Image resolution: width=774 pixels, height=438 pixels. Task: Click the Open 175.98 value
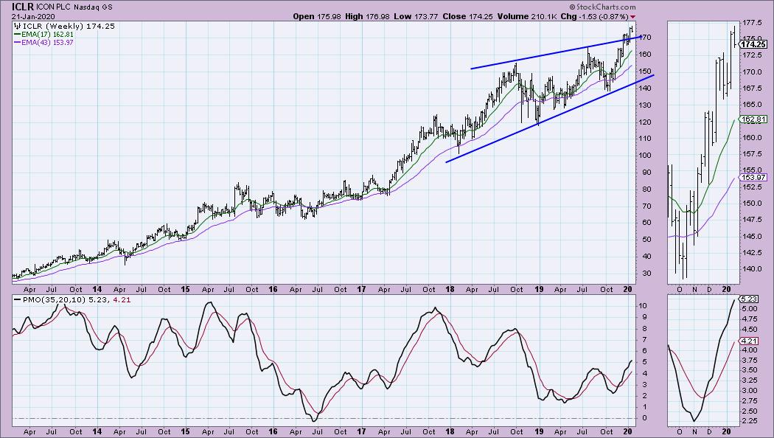tap(317, 16)
